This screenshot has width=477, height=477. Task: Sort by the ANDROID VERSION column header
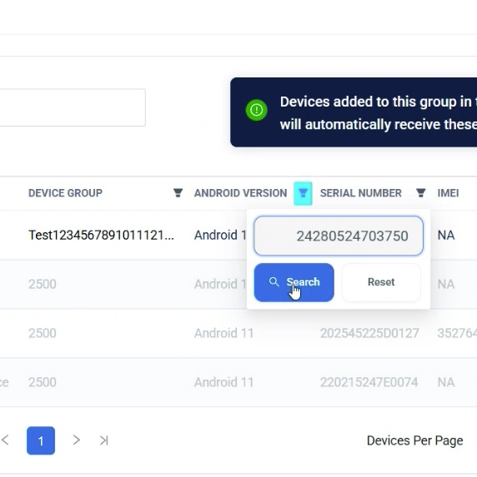(240, 193)
